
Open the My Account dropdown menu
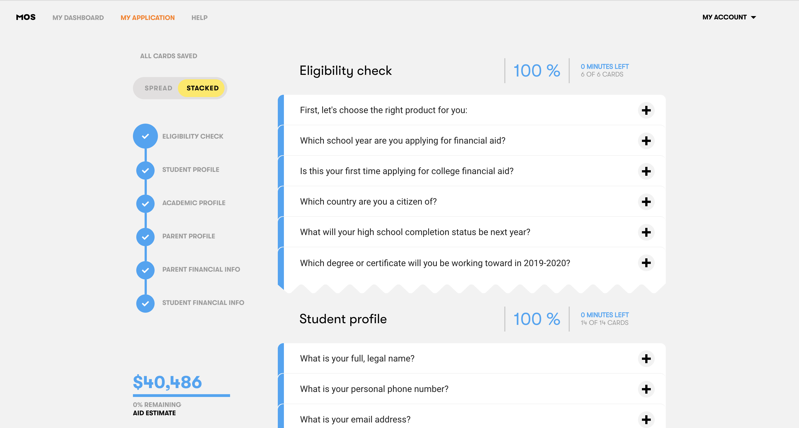pyautogui.click(x=729, y=17)
